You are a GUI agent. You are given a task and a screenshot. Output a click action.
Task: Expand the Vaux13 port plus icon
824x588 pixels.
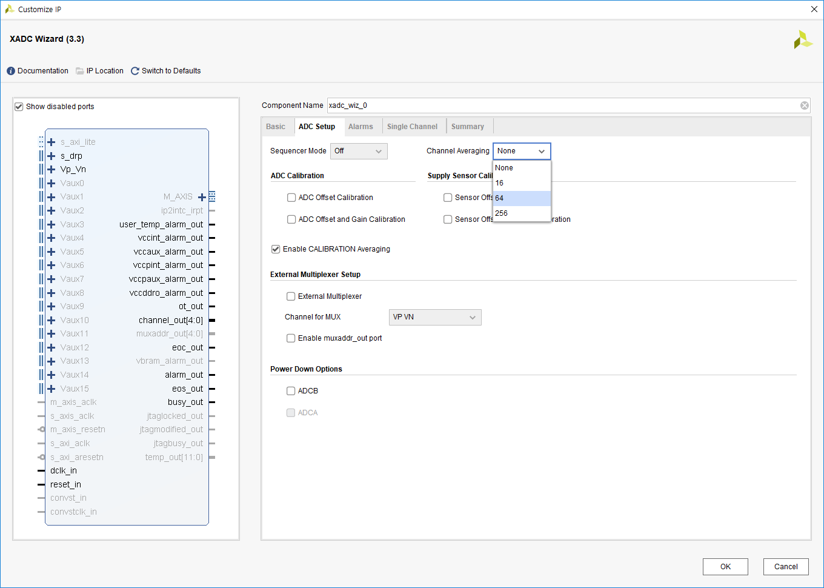click(51, 361)
